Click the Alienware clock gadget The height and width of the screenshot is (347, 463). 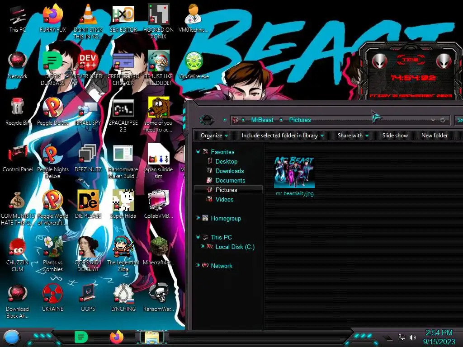(411, 71)
